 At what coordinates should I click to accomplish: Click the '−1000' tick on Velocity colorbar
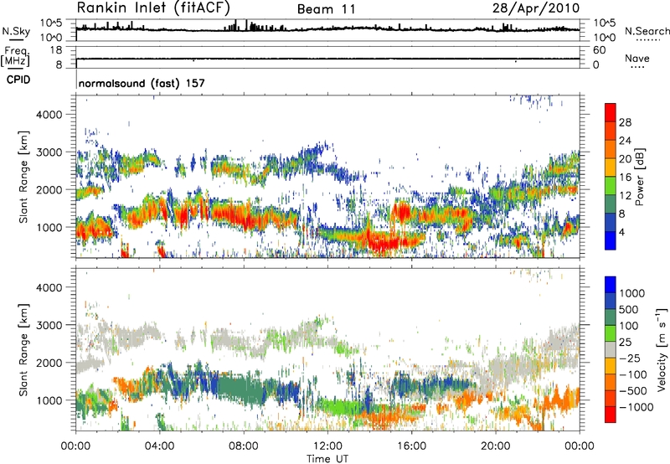coord(636,407)
